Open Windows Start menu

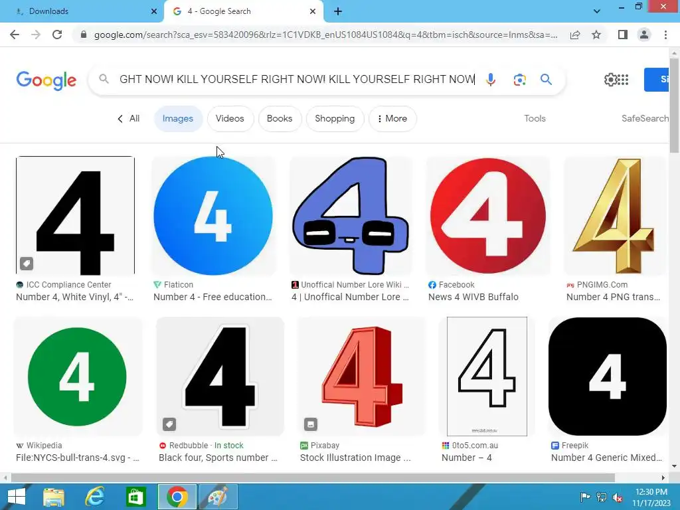[x=16, y=497]
